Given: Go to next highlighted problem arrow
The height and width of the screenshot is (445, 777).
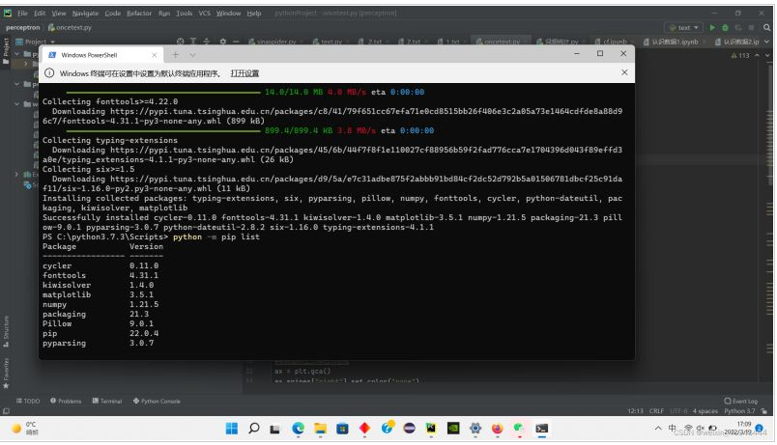Looking at the screenshot, I should [767, 55].
